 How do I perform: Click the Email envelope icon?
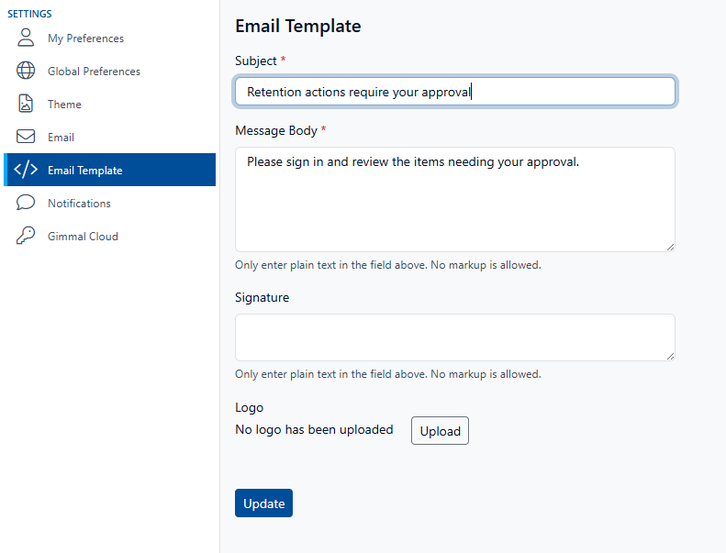(x=26, y=138)
